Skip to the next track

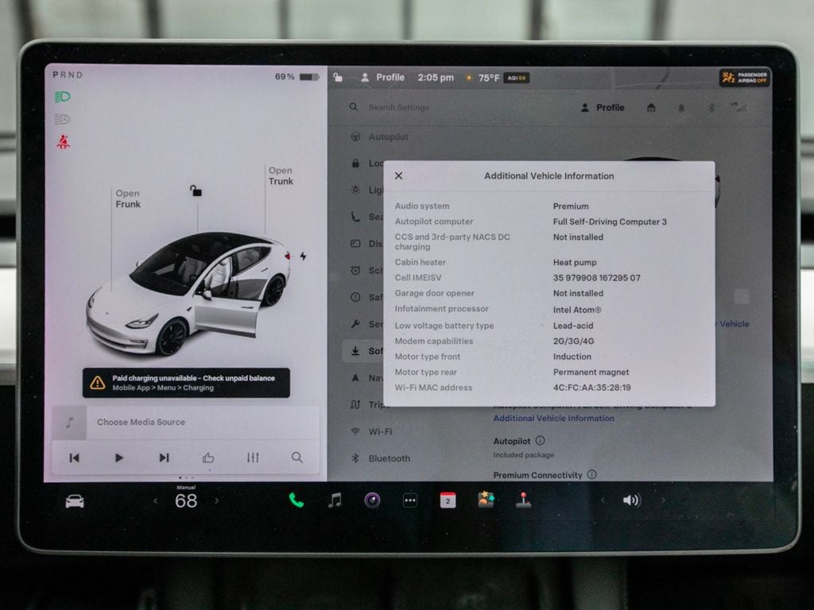[164, 457]
